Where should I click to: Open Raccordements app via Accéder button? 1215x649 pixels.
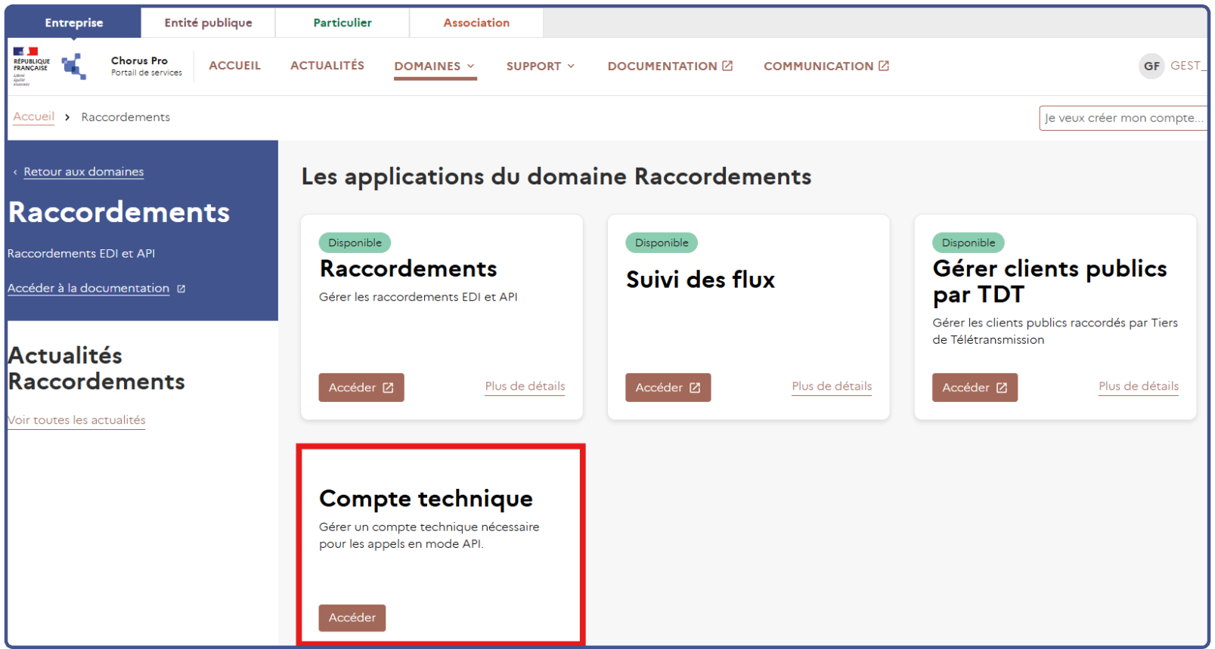[361, 388]
